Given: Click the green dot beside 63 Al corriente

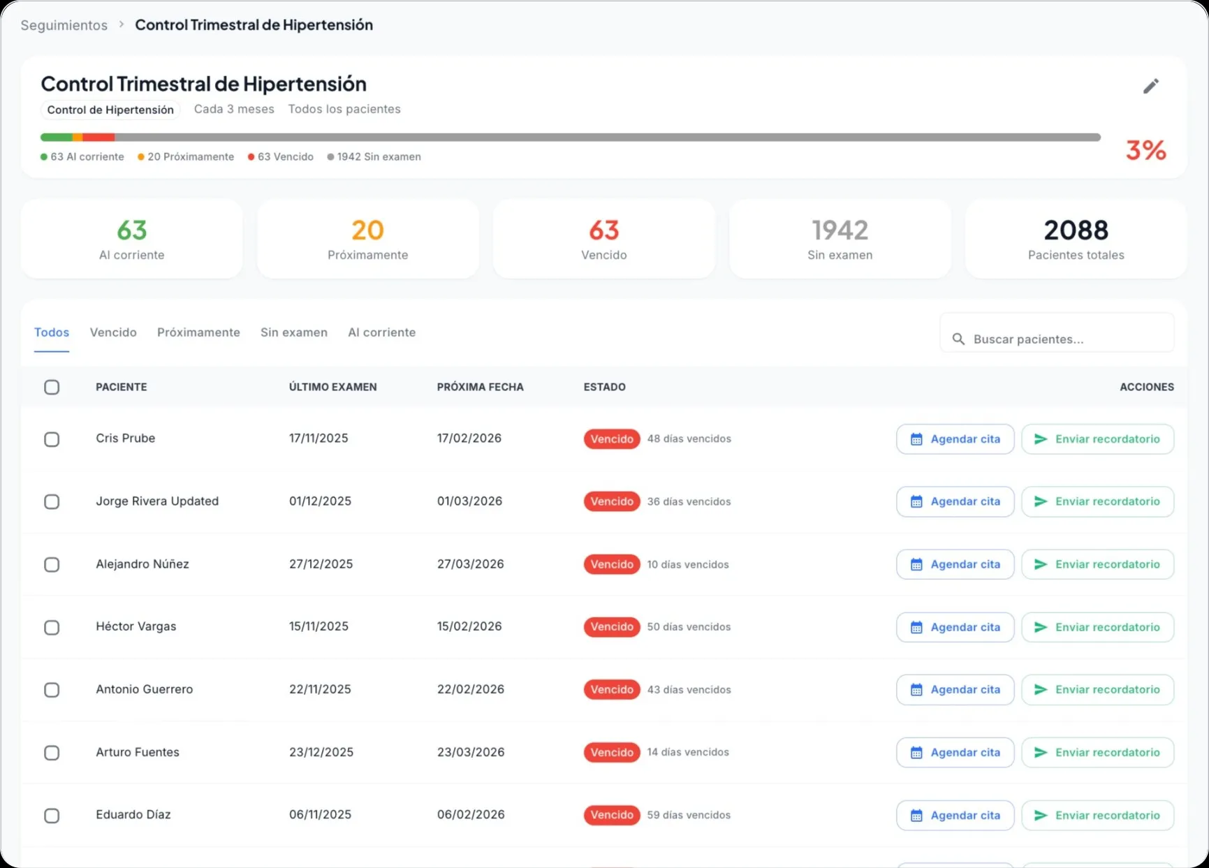Looking at the screenshot, I should pyautogui.click(x=44, y=157).
